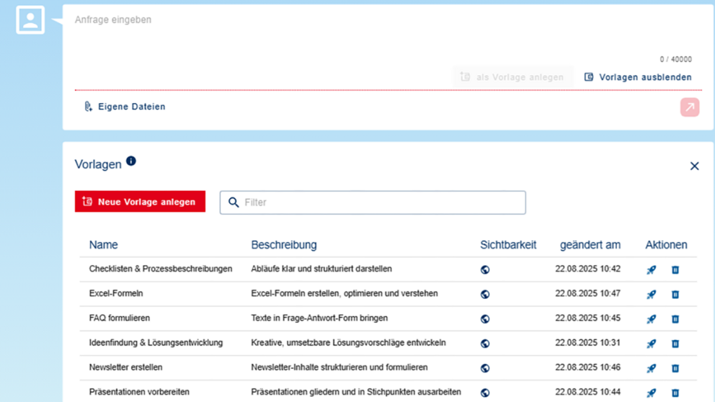715x402 pixels.
Task: Launch the Excel-Formeln template via rocket icon
Action: pyautogui.click(x=651, y=295)
